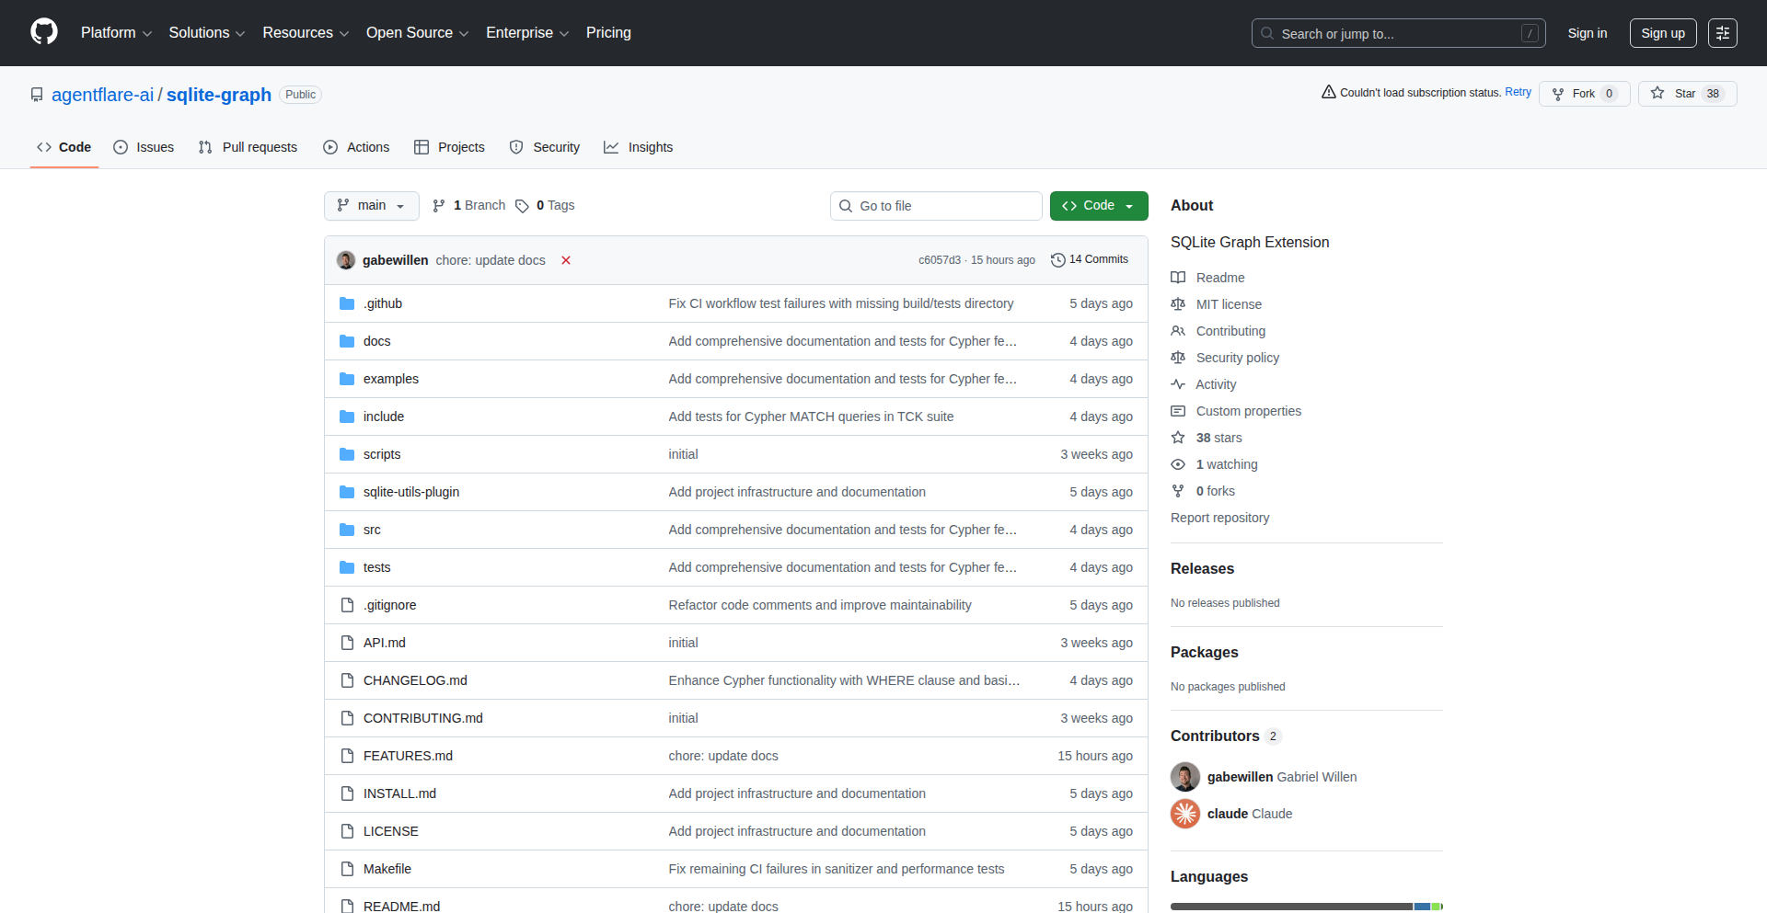Click the scripts folder icon

click(x=347, y=454)
